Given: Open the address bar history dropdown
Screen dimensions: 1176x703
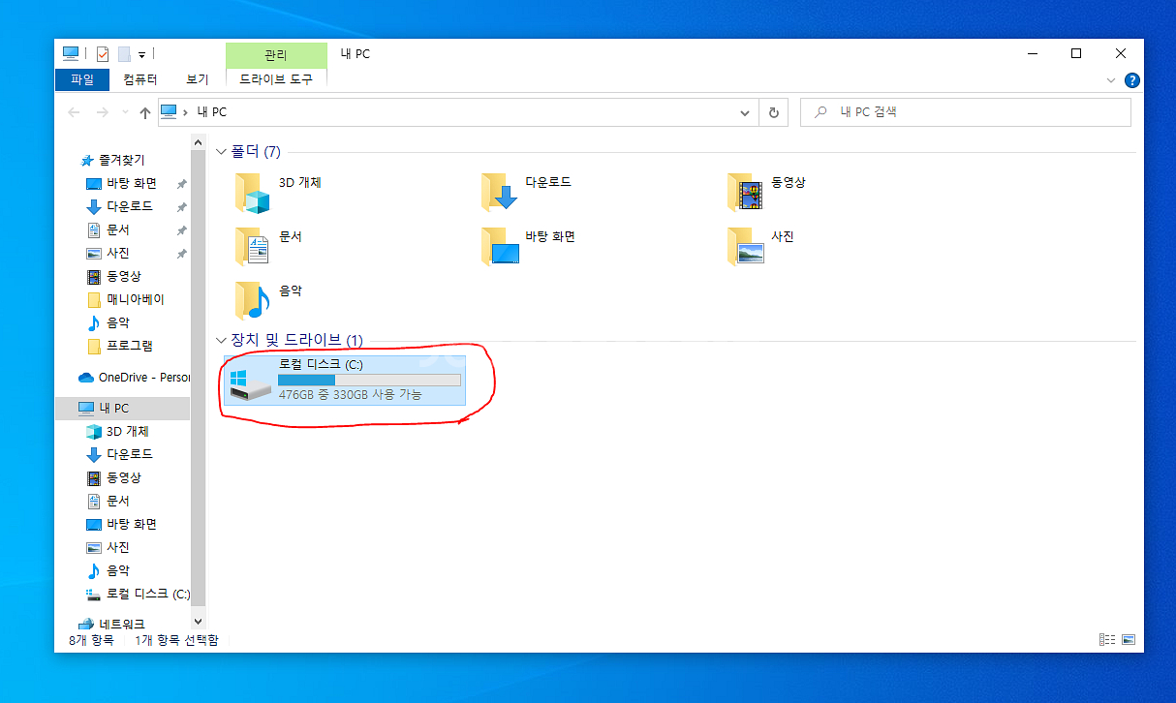Looking at the screenshot, I should (x=745, y=112).
